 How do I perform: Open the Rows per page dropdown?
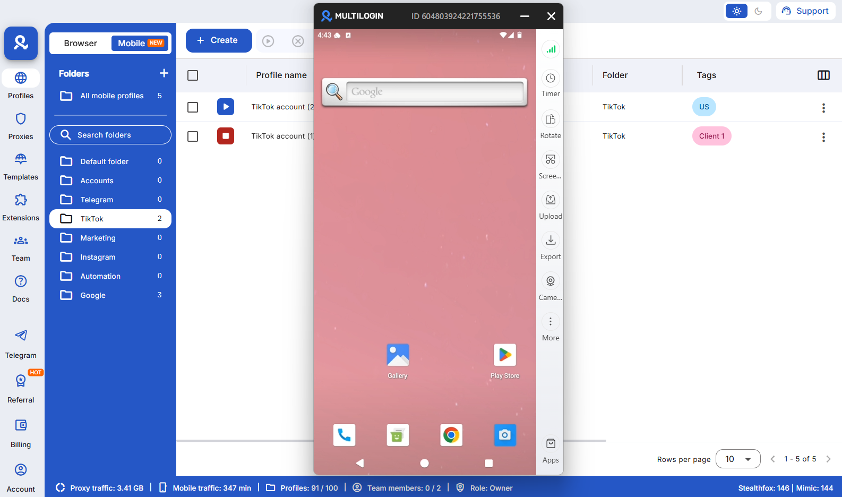[737, 459]
